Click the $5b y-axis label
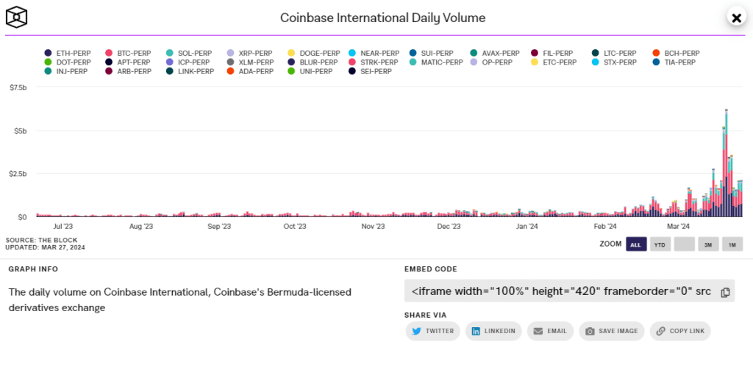 (20, 131)
